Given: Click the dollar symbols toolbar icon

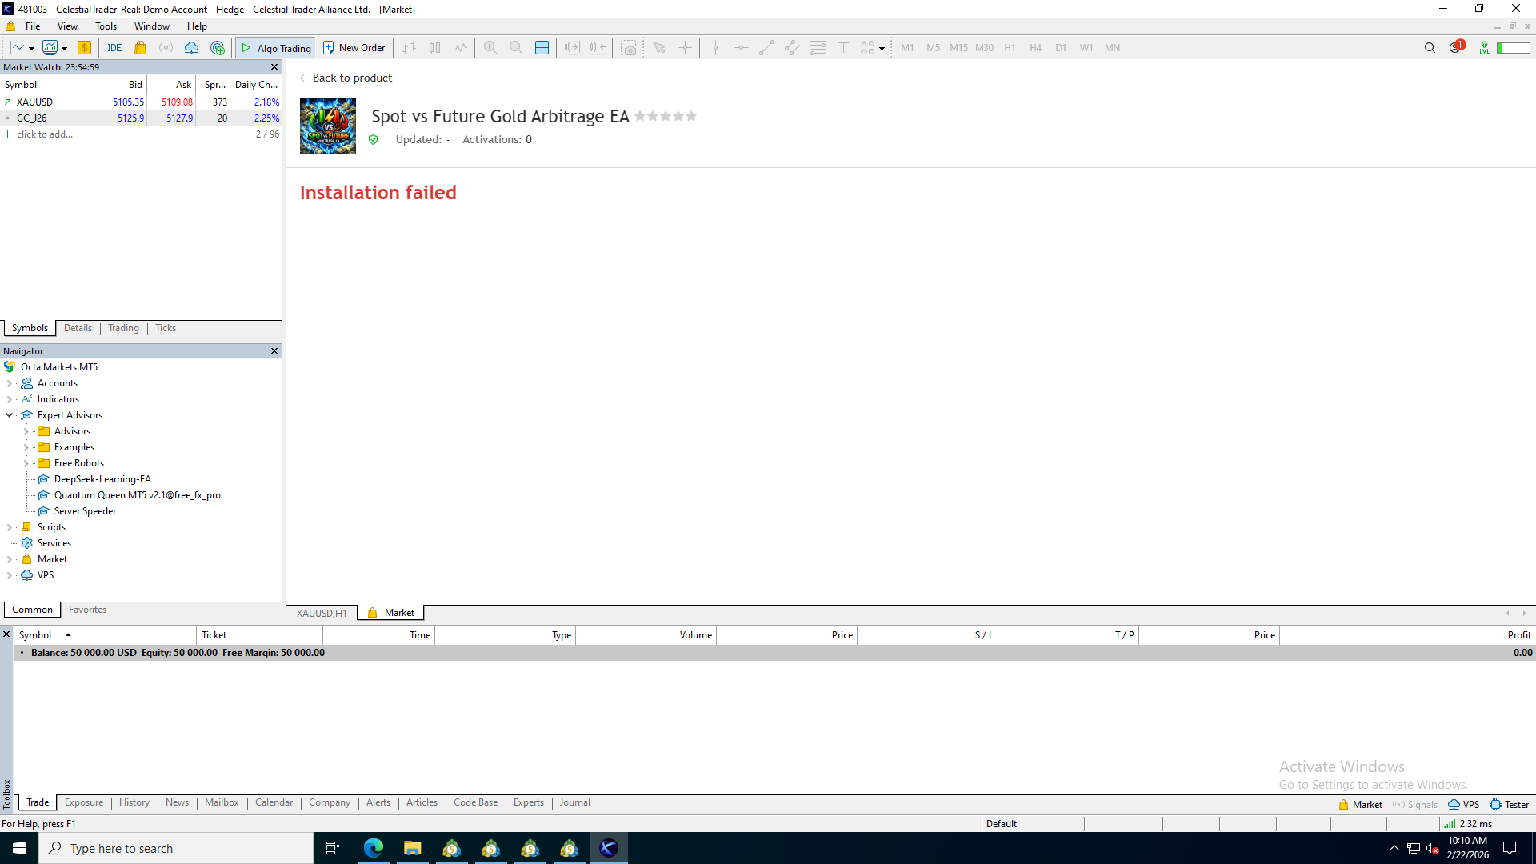Looking at the screenshot, I should (x=84, y=48).
